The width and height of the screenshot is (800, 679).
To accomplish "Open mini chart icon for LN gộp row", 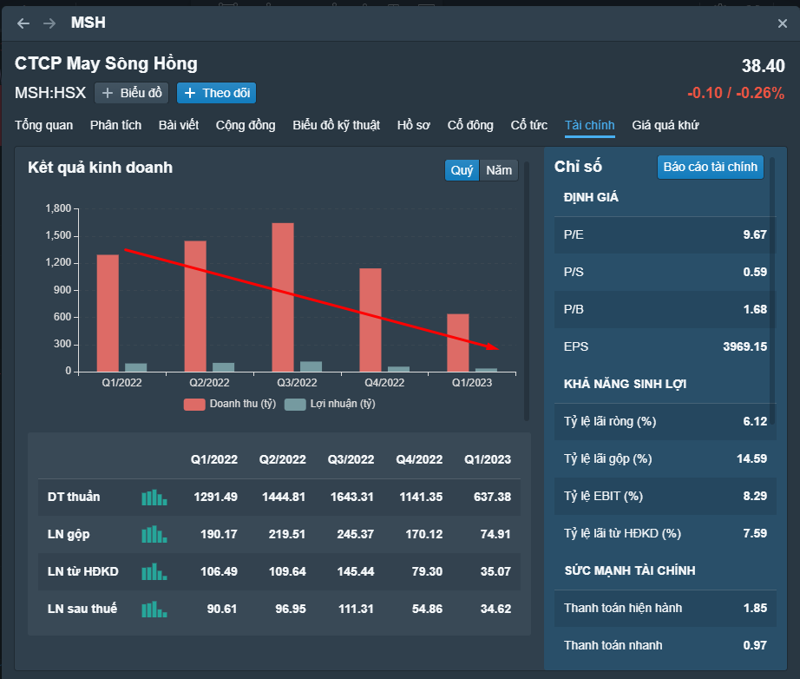I will (154, 534).
